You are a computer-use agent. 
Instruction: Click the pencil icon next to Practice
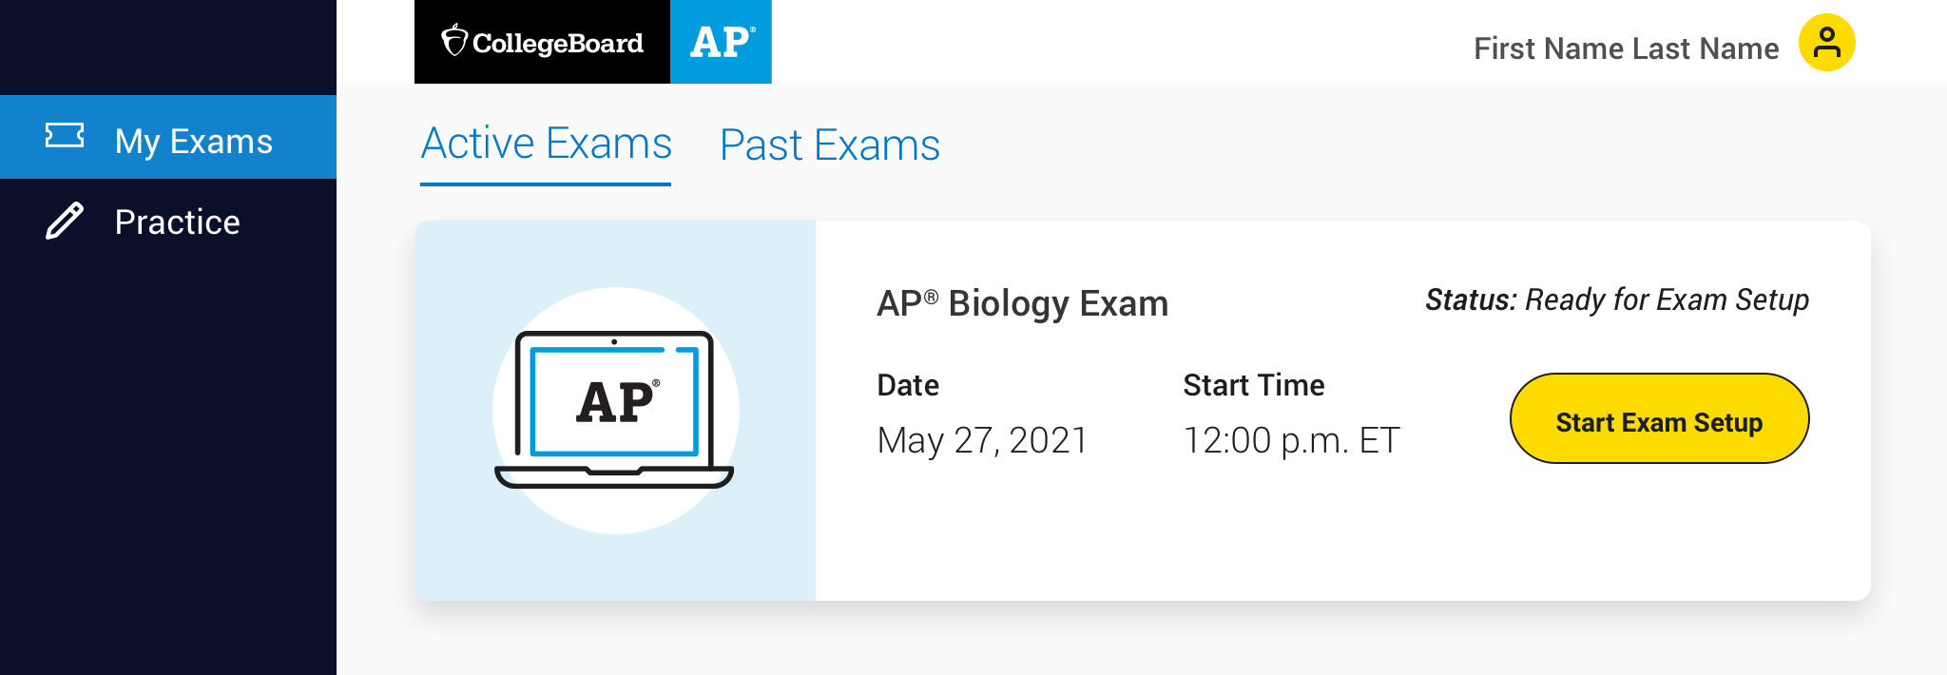tap(65, 221)
